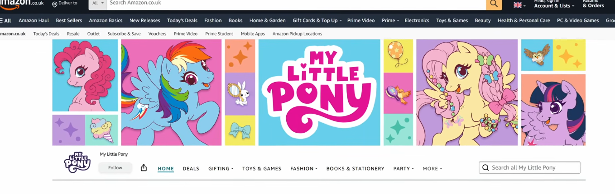
Task: Click the Twilight Sparkle banner tile
Action: (x=553, y=110)
